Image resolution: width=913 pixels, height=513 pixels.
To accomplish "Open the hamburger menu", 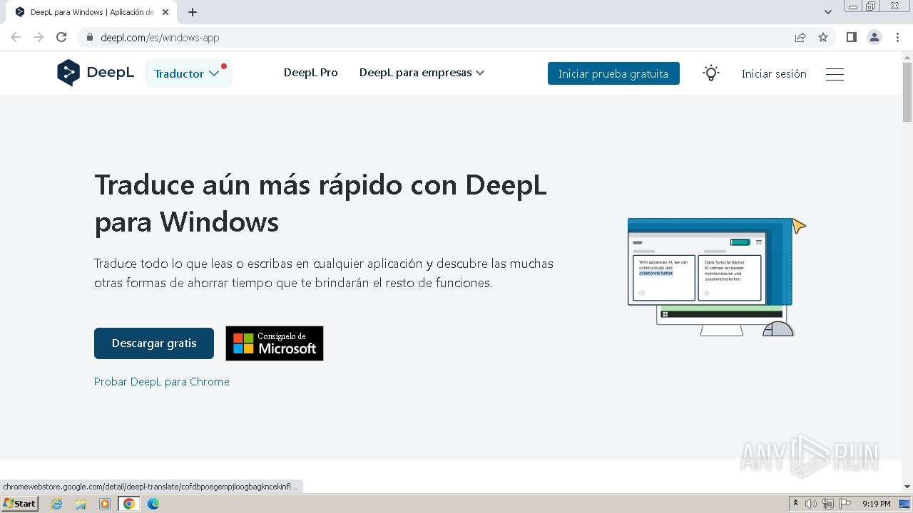I will point(835,74).
